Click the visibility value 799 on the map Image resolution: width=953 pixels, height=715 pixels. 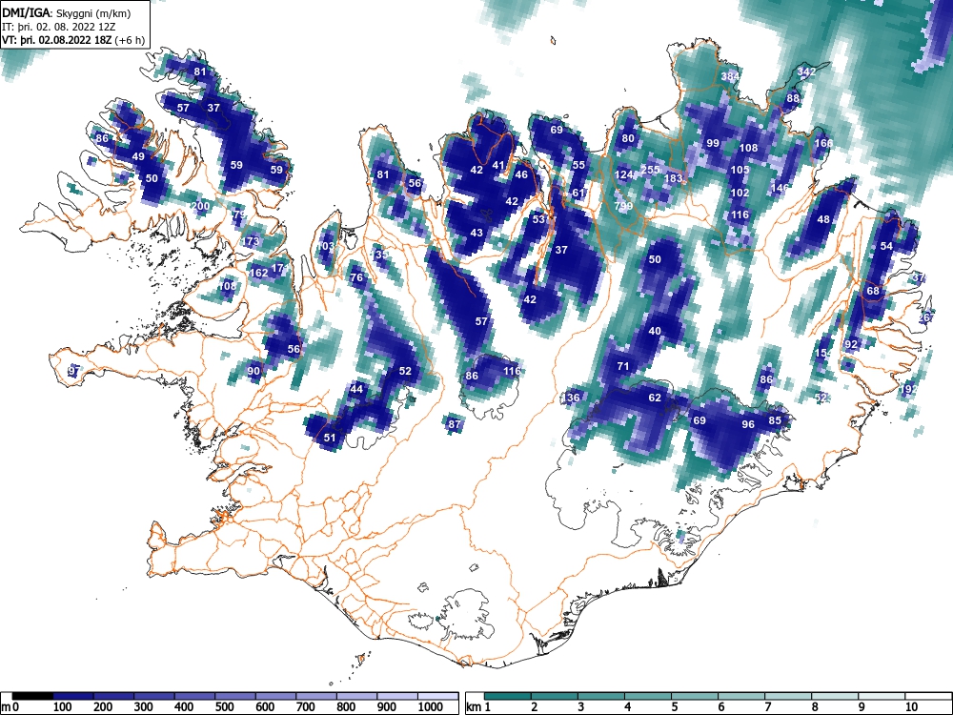(x=623, y=206)
